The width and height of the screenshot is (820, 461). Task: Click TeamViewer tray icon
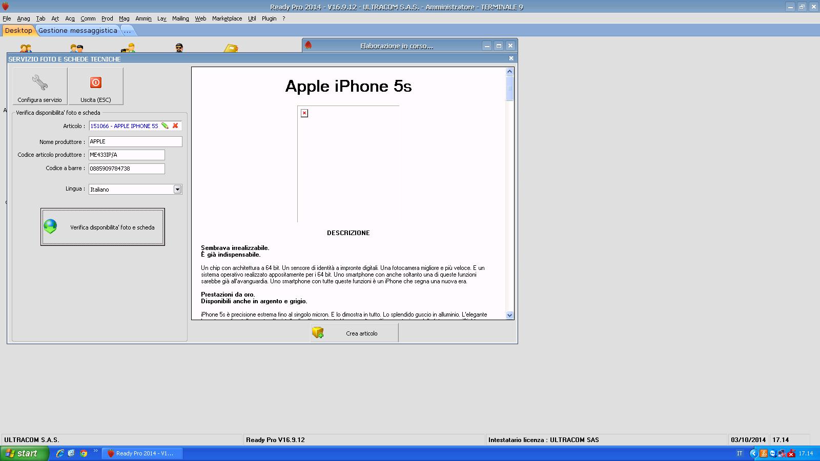(x=772, y=453)
